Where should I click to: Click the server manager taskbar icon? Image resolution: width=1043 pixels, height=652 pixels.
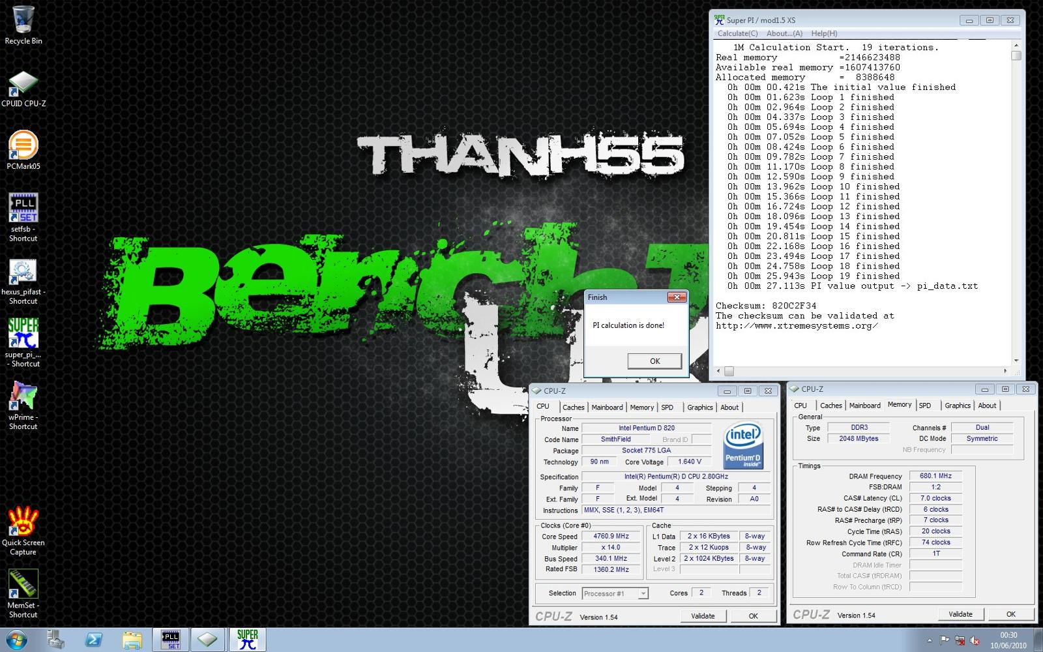[56, 640]
